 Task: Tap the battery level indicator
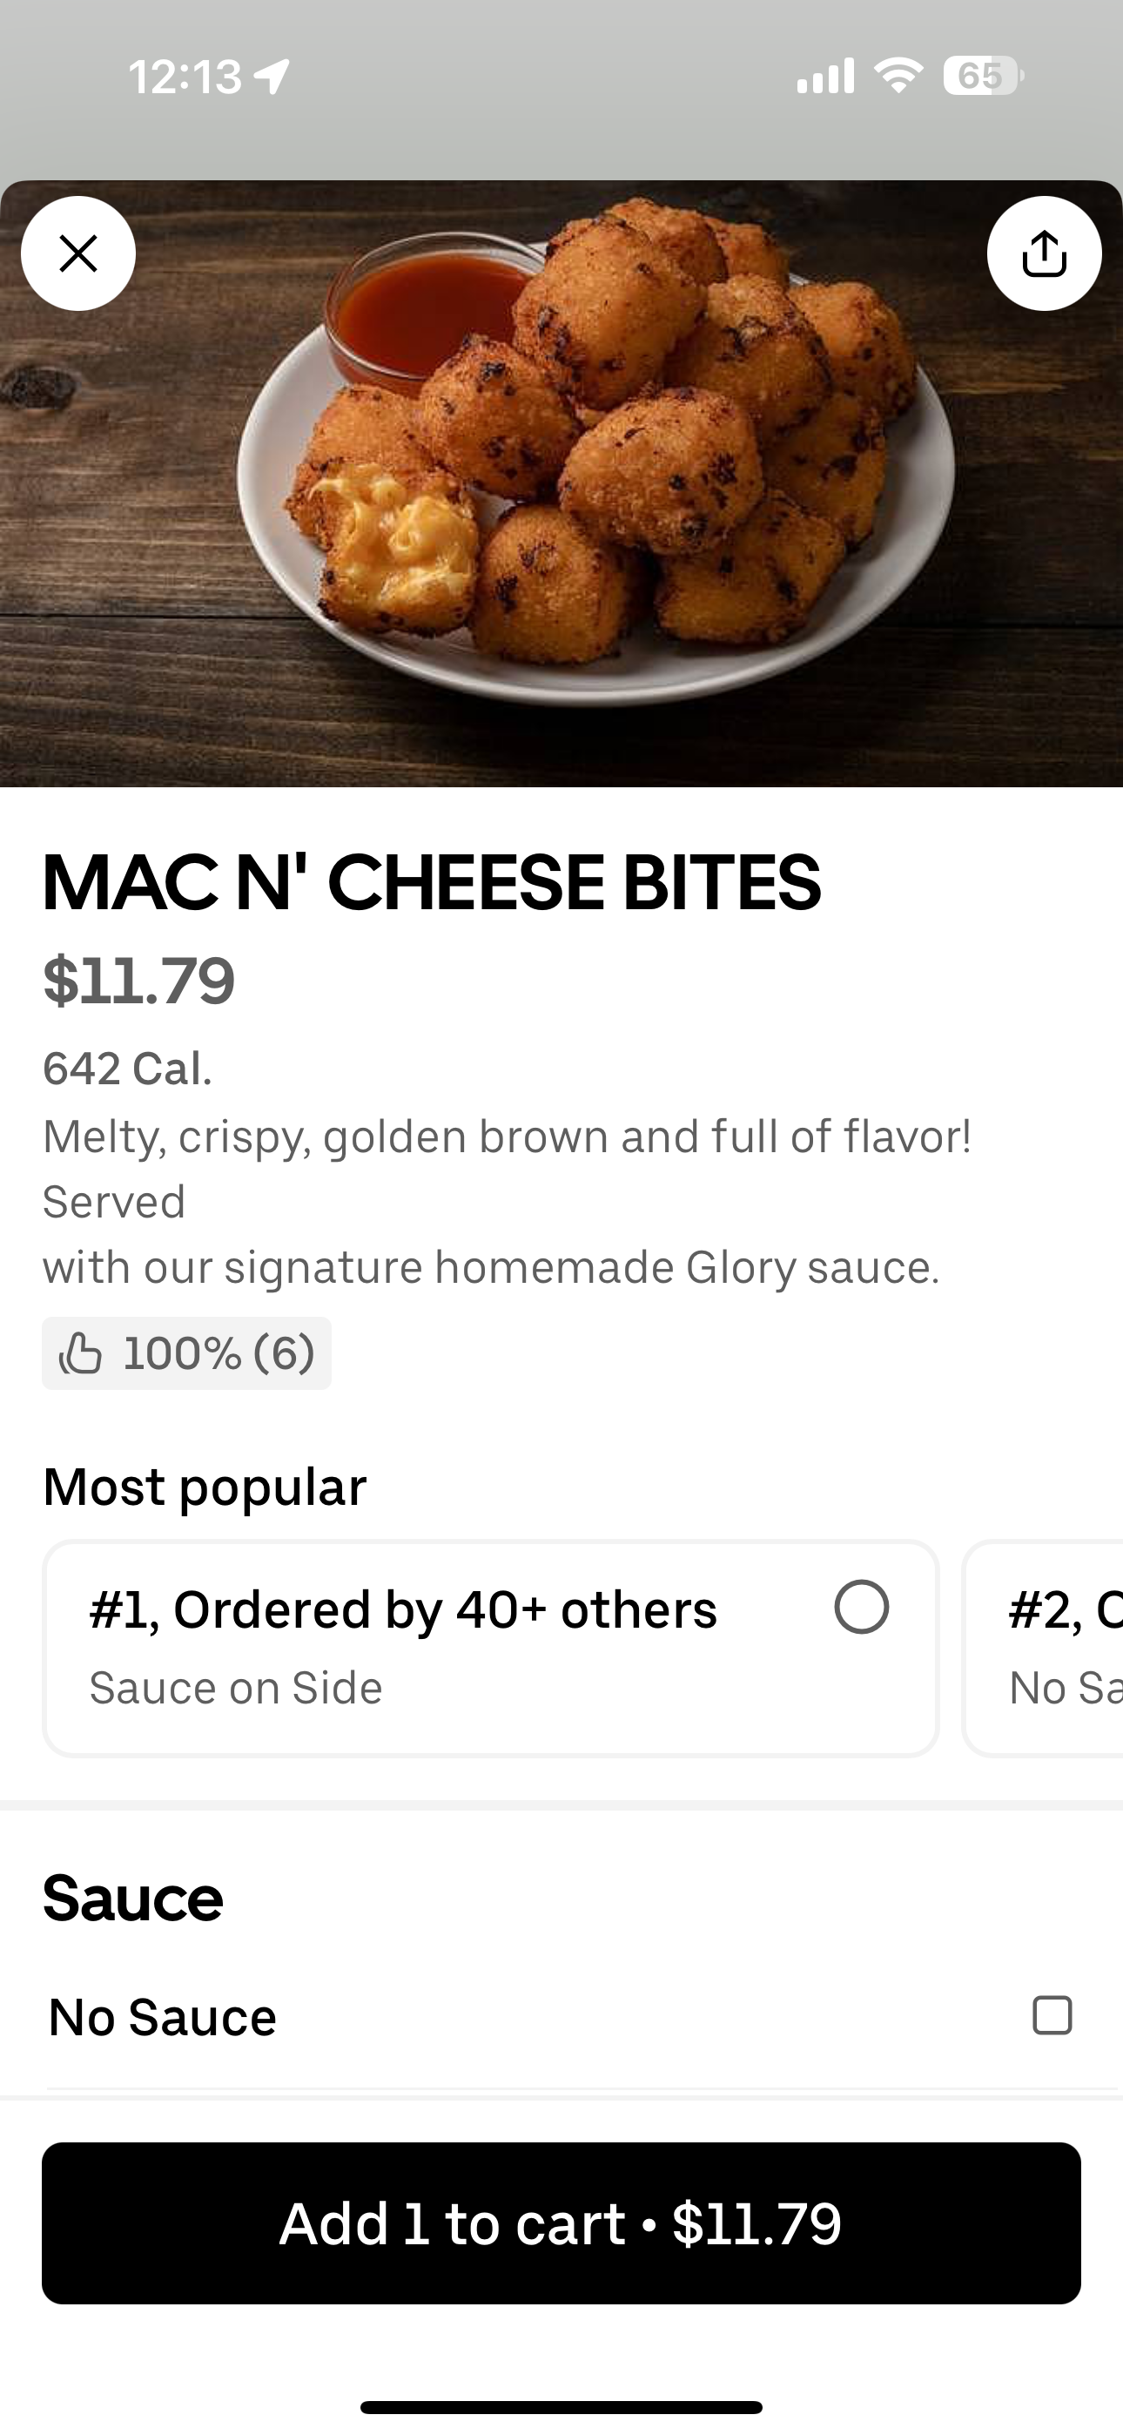tap(982, 76)
